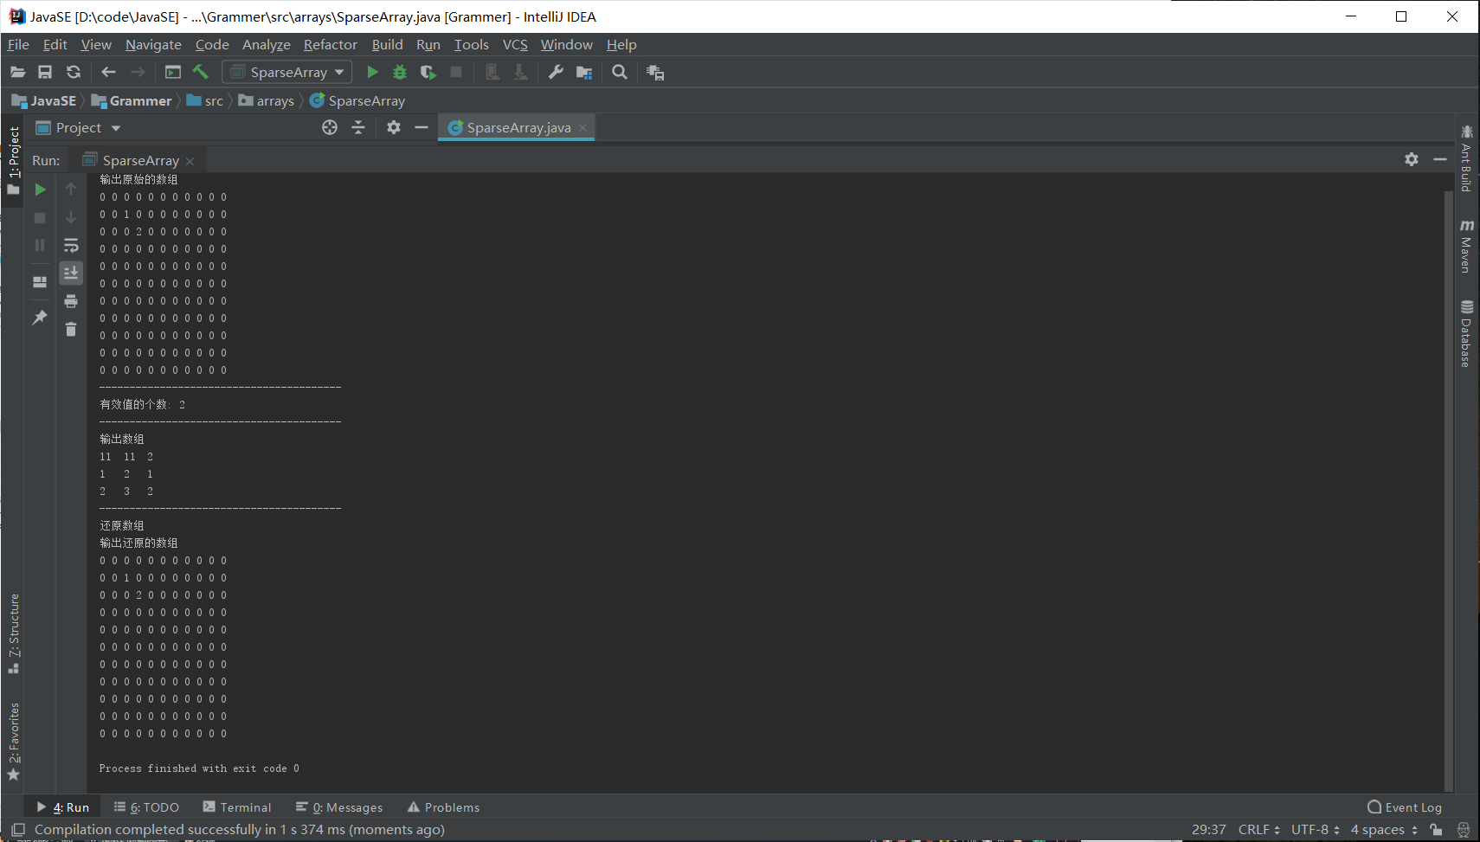Start debugging with the bug icon
Screen dimensions: 1480x842
[x=400, y=73]
